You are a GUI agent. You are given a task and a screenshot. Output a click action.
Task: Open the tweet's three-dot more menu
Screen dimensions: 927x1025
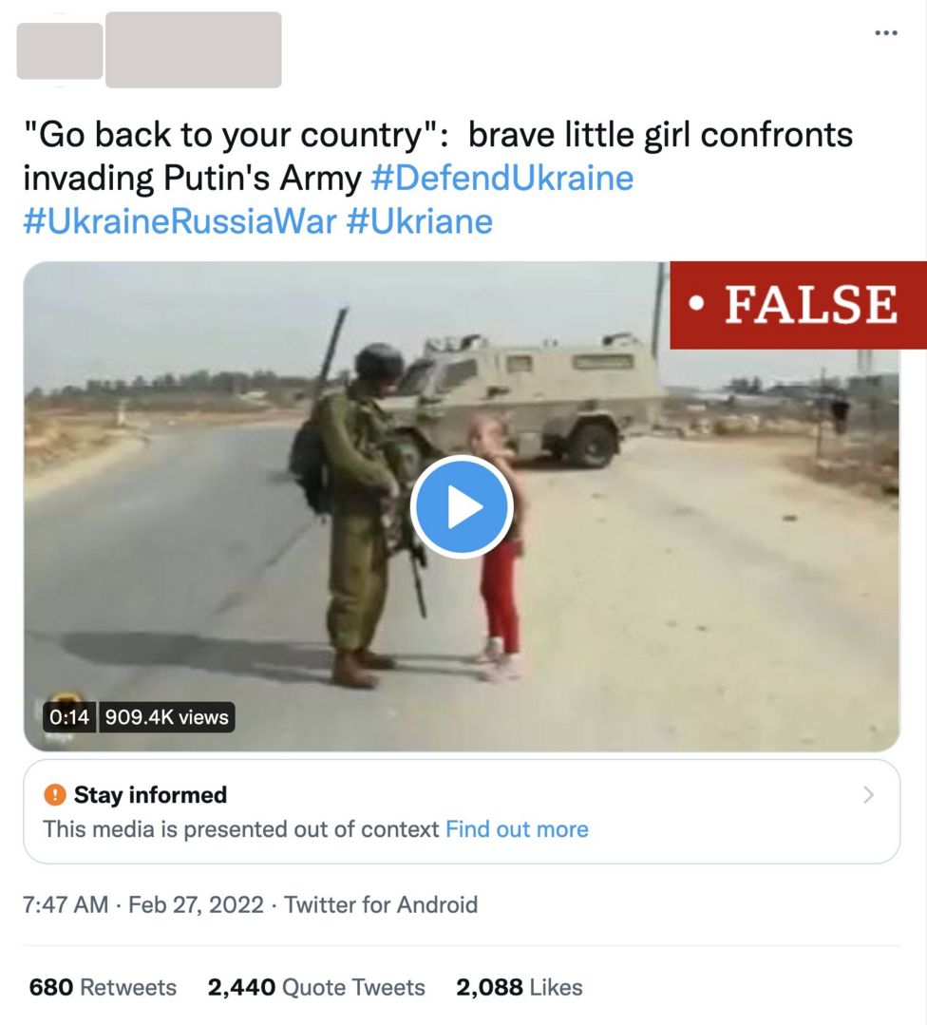point(885,33)
